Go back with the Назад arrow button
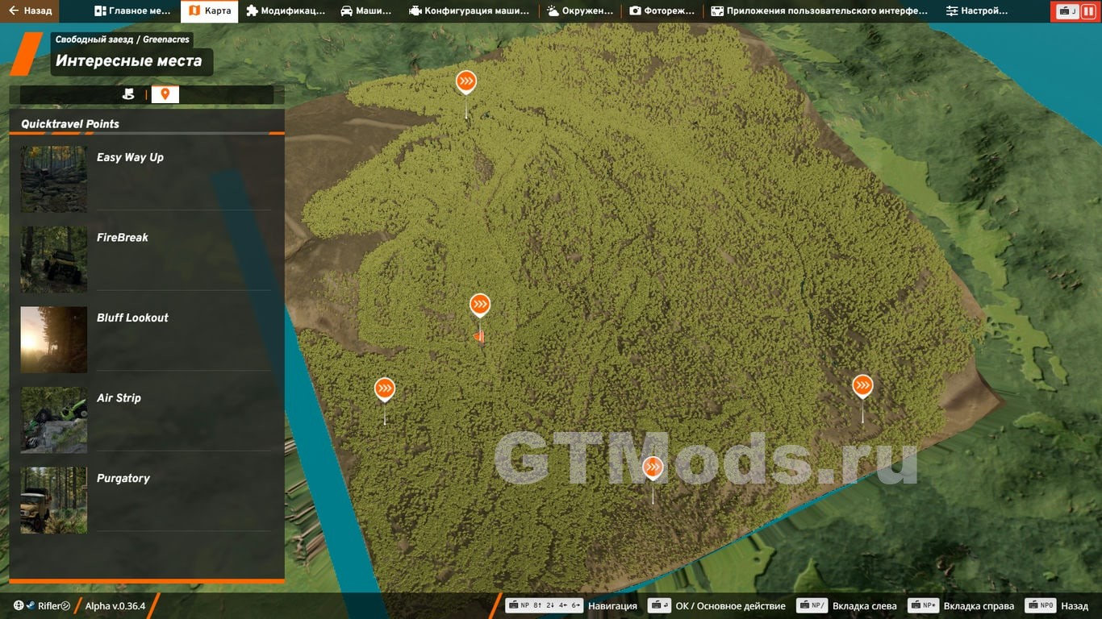 tap(30, 11)
